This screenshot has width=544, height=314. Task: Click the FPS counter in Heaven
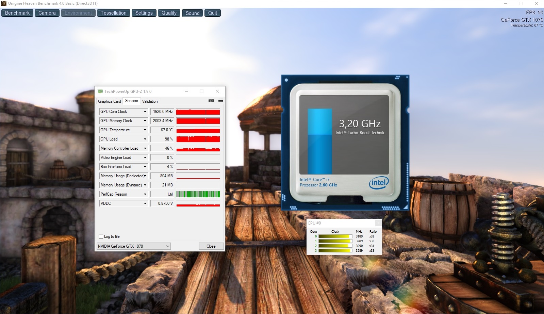pos(534,12)
